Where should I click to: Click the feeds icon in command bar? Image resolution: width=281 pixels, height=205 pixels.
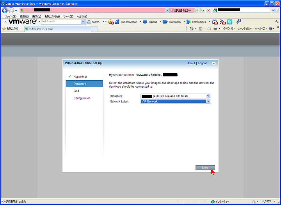[201, 29]
